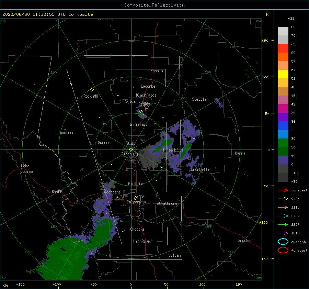
Task: Select the red swatch above 60 dBZ
Action: pyautogui.click(x=283, y=48)
